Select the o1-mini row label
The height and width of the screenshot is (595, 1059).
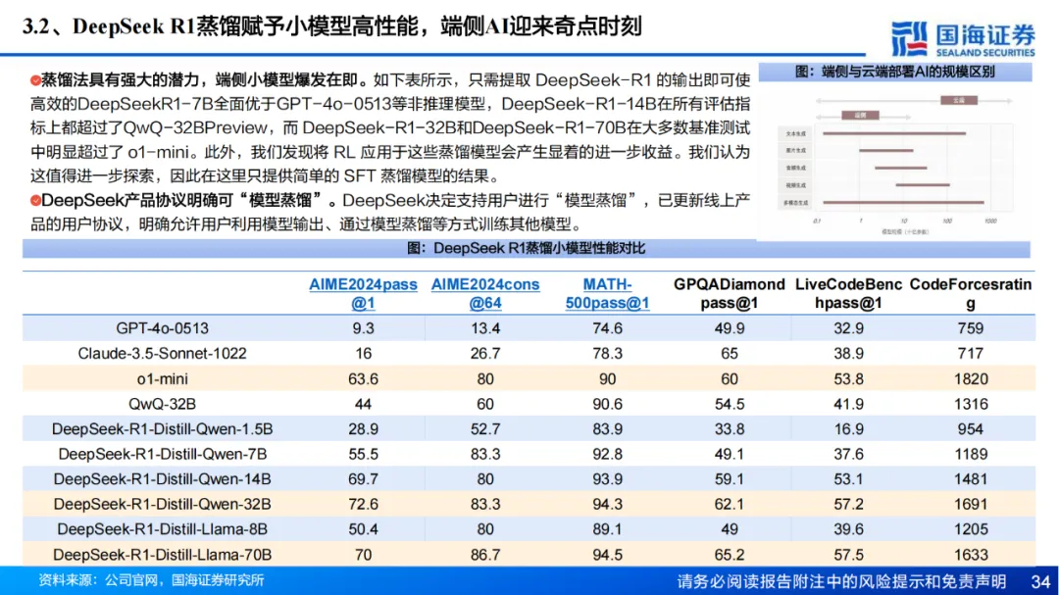pos(162,379)
